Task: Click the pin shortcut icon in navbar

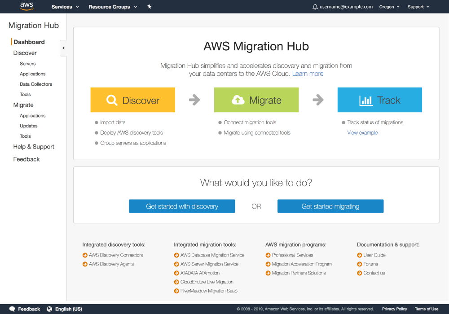Action: coord(150,7)
